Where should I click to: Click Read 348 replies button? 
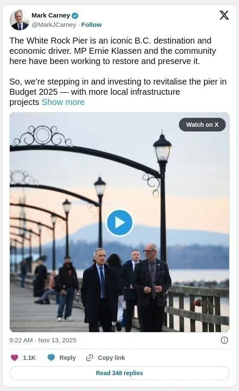(119, 373)
